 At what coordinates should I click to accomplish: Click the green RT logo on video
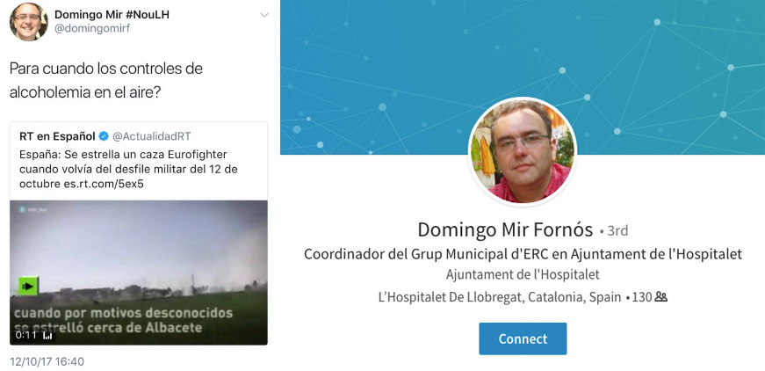point(28,286)
